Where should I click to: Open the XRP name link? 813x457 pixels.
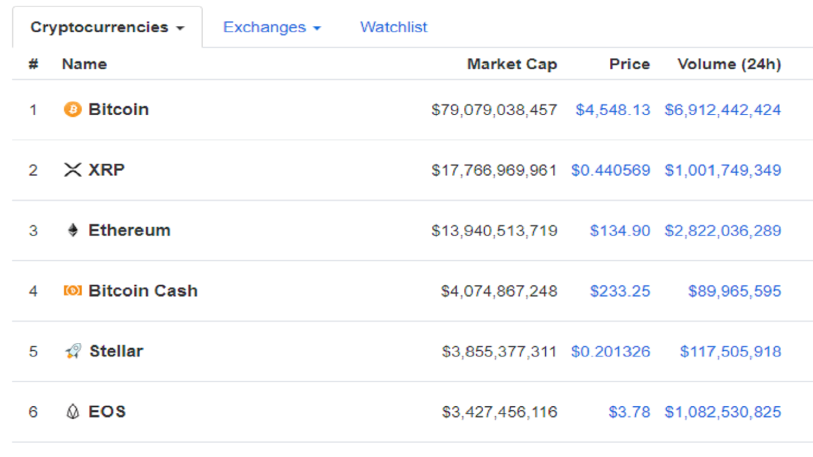(x=107, y=170)
